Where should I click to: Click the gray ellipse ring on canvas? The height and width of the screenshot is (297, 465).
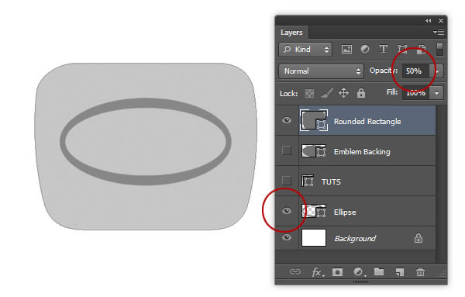point(146,102)
